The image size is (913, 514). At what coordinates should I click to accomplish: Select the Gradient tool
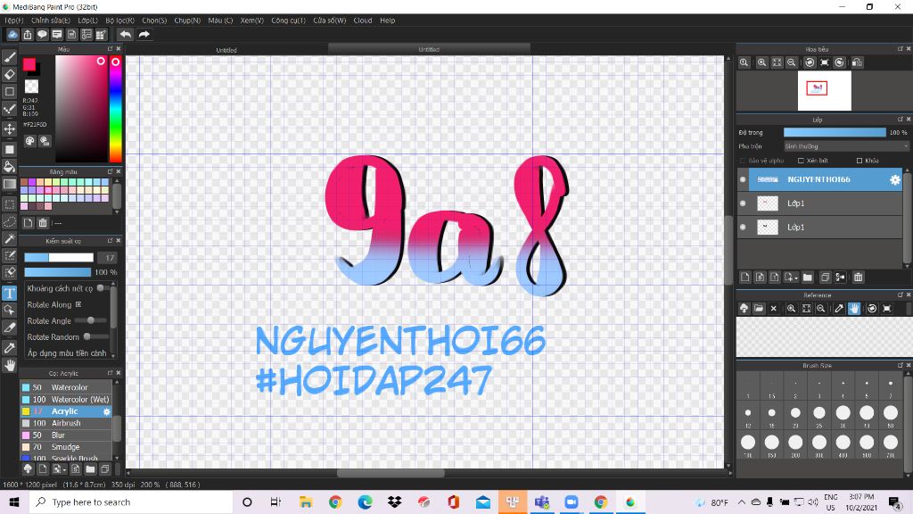9,184
